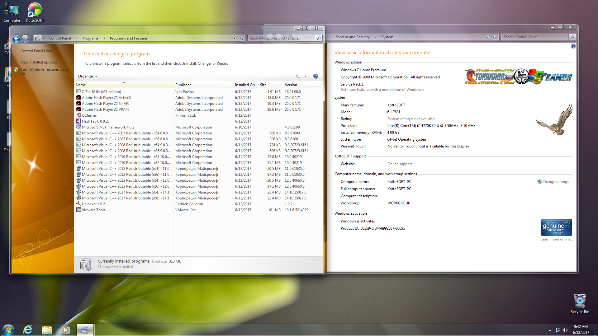Select the 7-Zip 16.04 program icon

[x=79, y=92]
